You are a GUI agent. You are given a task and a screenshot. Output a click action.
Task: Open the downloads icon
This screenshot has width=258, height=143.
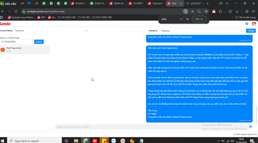[237, 11]
